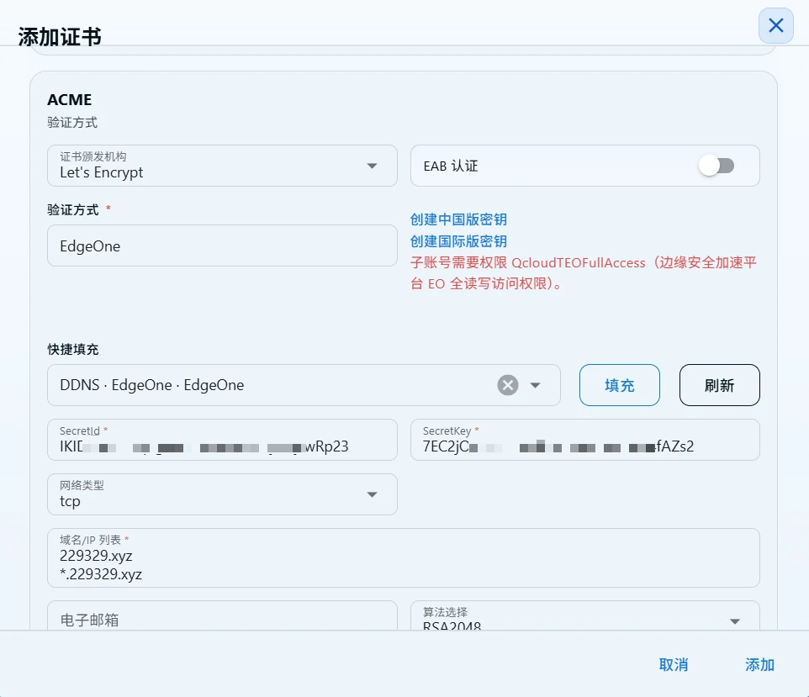The image size is (809, 697).
Task: Focus the 域名/IP 列表 text area
Action: pyautogui.click(x=404, y=557)
